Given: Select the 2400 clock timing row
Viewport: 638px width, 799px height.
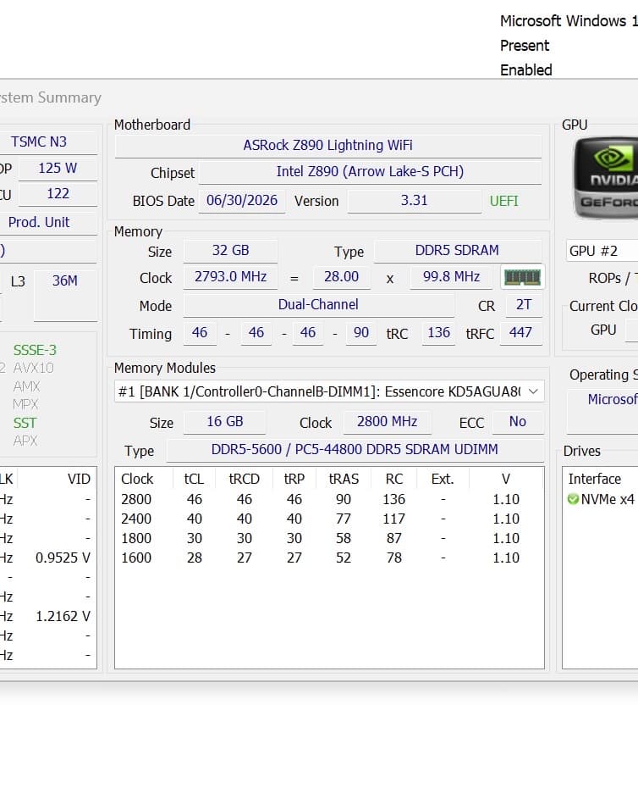Looking at the screenshot, I should (x=329, y=519).
